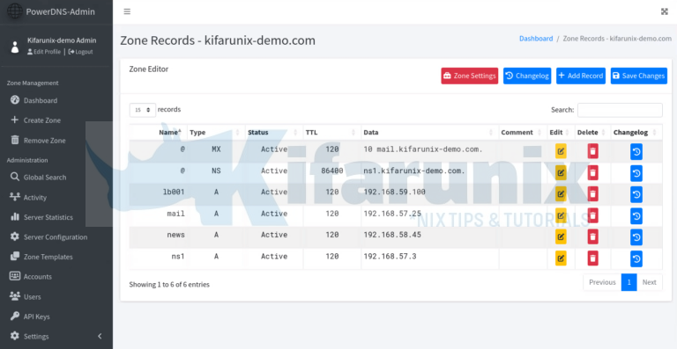Delete the ns1 record
The image size is (677, 349).
[x=592, y=258]
